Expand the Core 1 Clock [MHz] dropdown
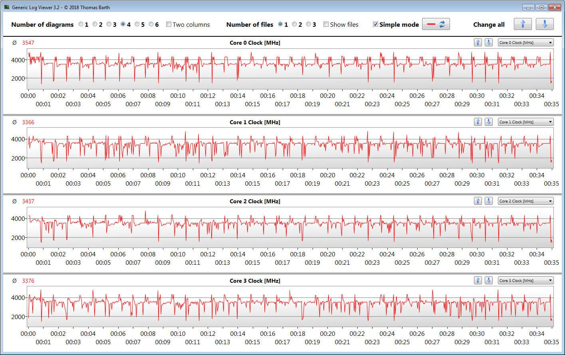Image resolution: width=565 pixels, height=355 pixels. tap(525, 122)
